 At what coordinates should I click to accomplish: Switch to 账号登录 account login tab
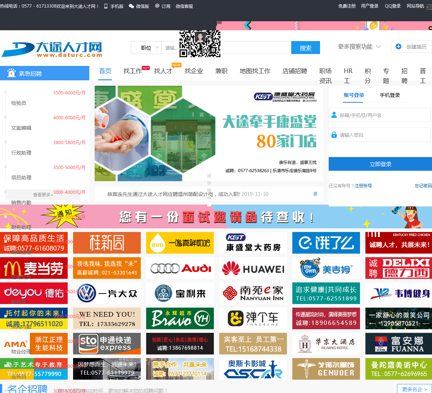pyautogui.click(x=354, y=95)
